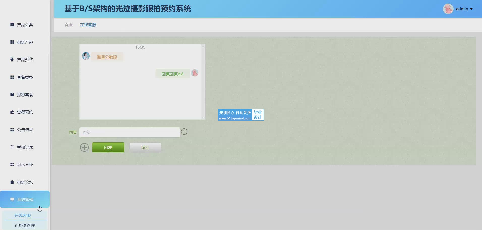482x230 pixels.
Task: Open 摄影论坛 from sidebar
Action: click(x=25, y=182)
